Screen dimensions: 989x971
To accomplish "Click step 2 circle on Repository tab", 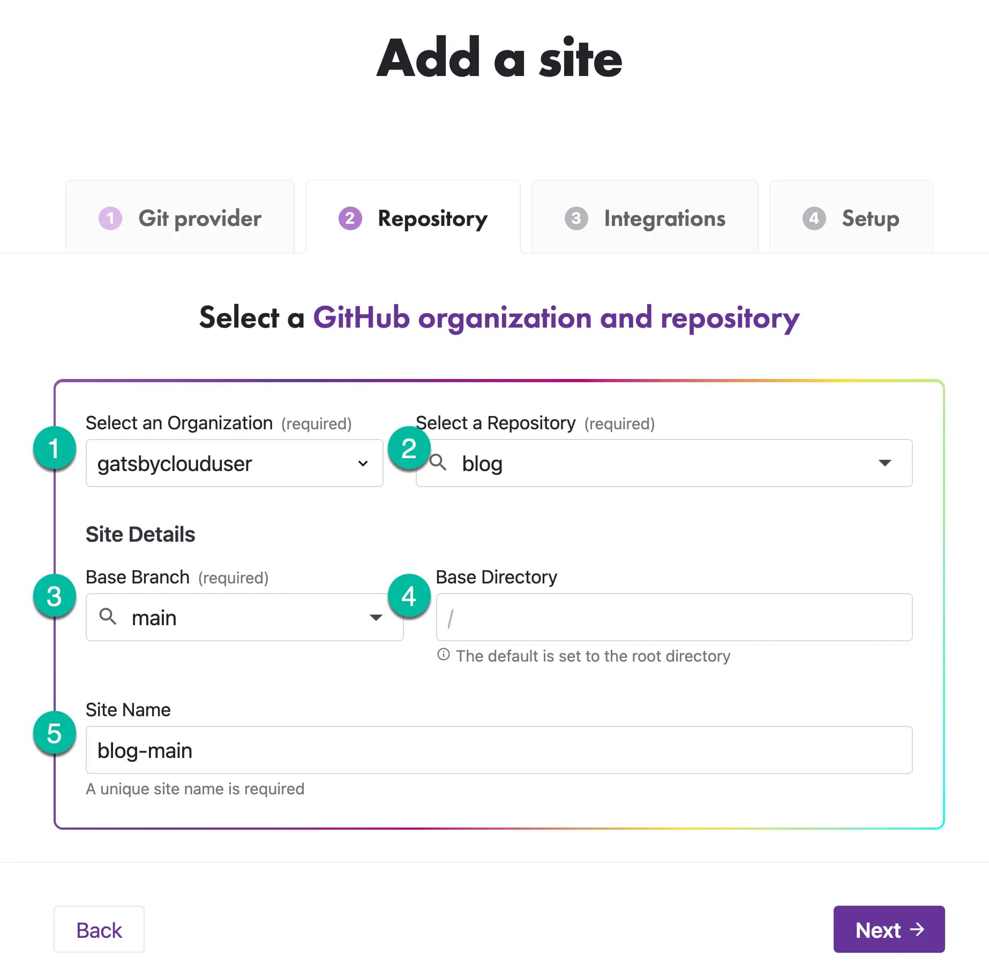I will (x=350, y=218).
